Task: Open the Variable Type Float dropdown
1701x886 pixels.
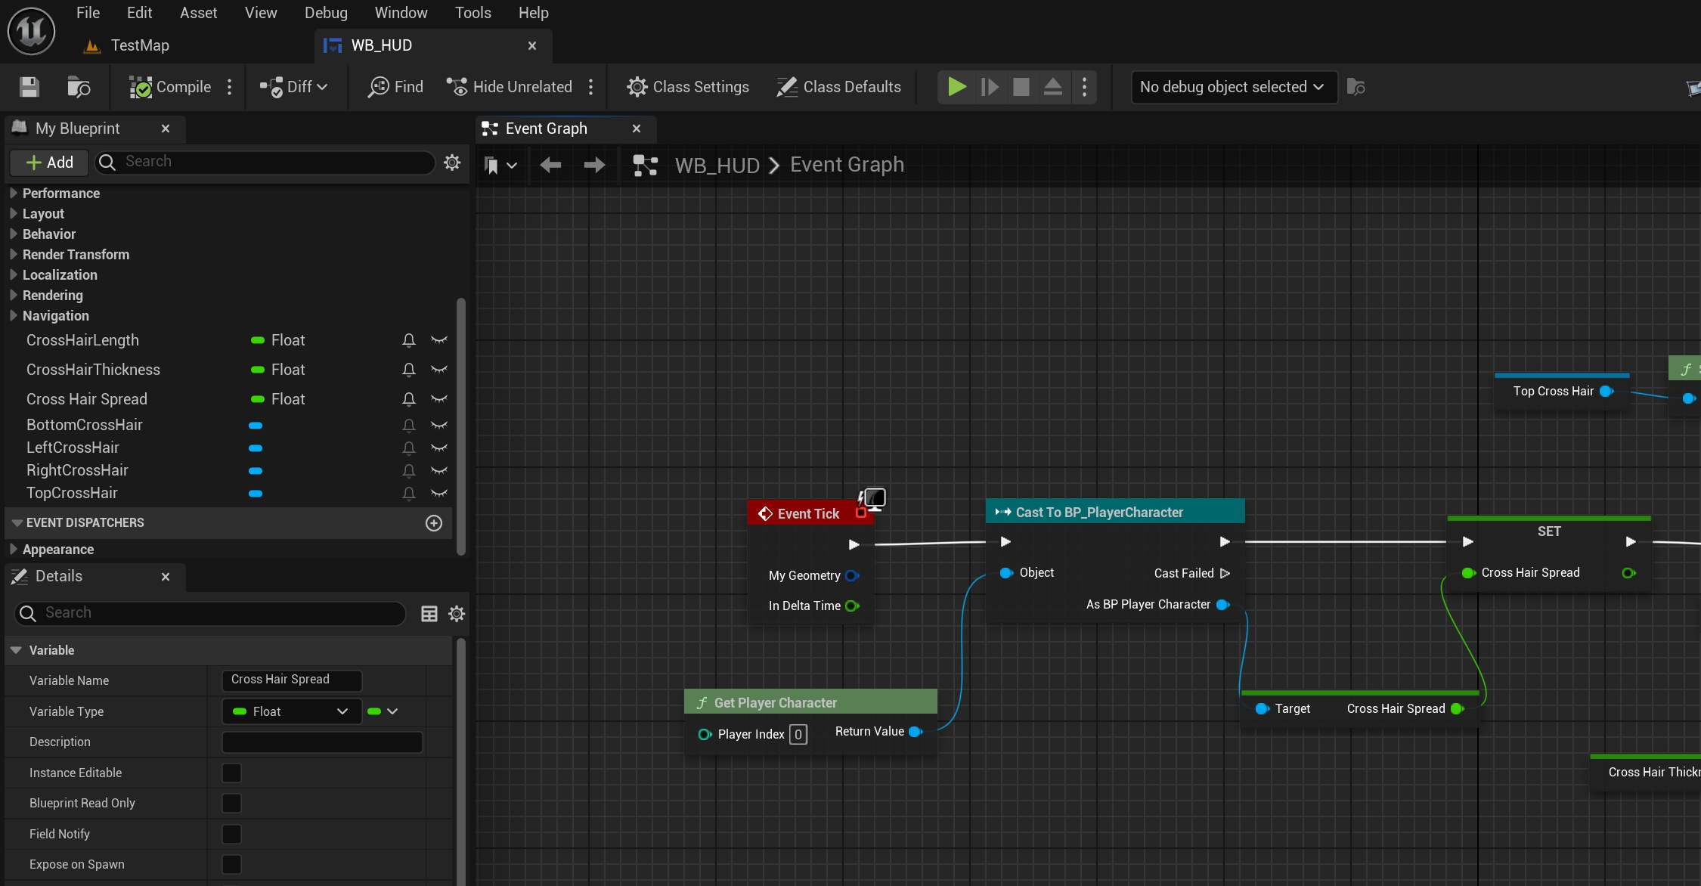Action: [x=291, y=711]
